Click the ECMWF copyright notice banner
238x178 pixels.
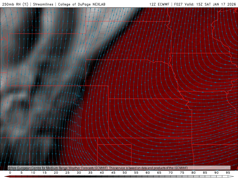coord(119,168)
